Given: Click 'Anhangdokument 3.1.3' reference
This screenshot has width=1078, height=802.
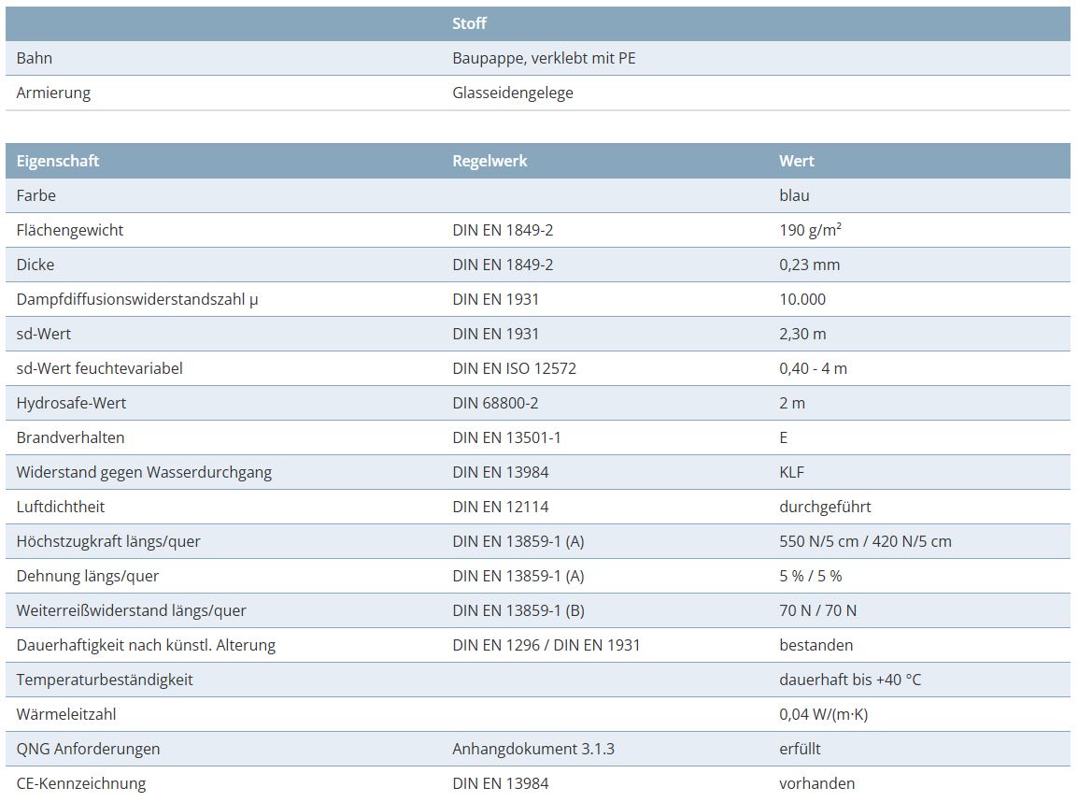Looking at the screenshot, I should tap(533, 749).
